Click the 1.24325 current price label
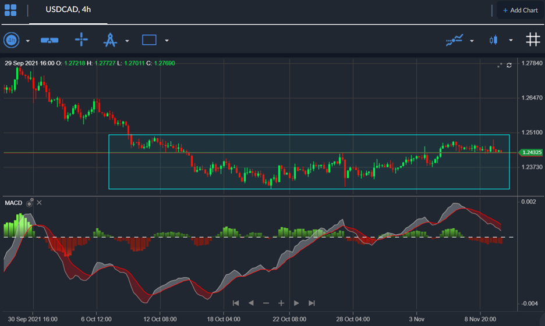 click(x=530, y=152)
